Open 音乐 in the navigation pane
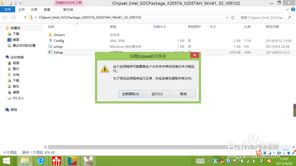Viewport: 296px width, 166px height. click(x=16, y=87)
